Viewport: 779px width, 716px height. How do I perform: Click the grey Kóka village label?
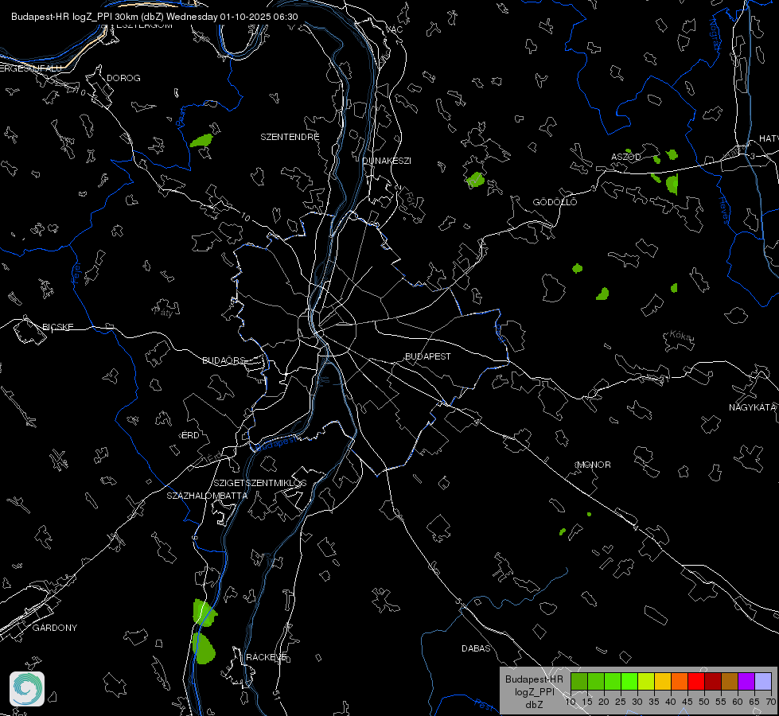680,336
